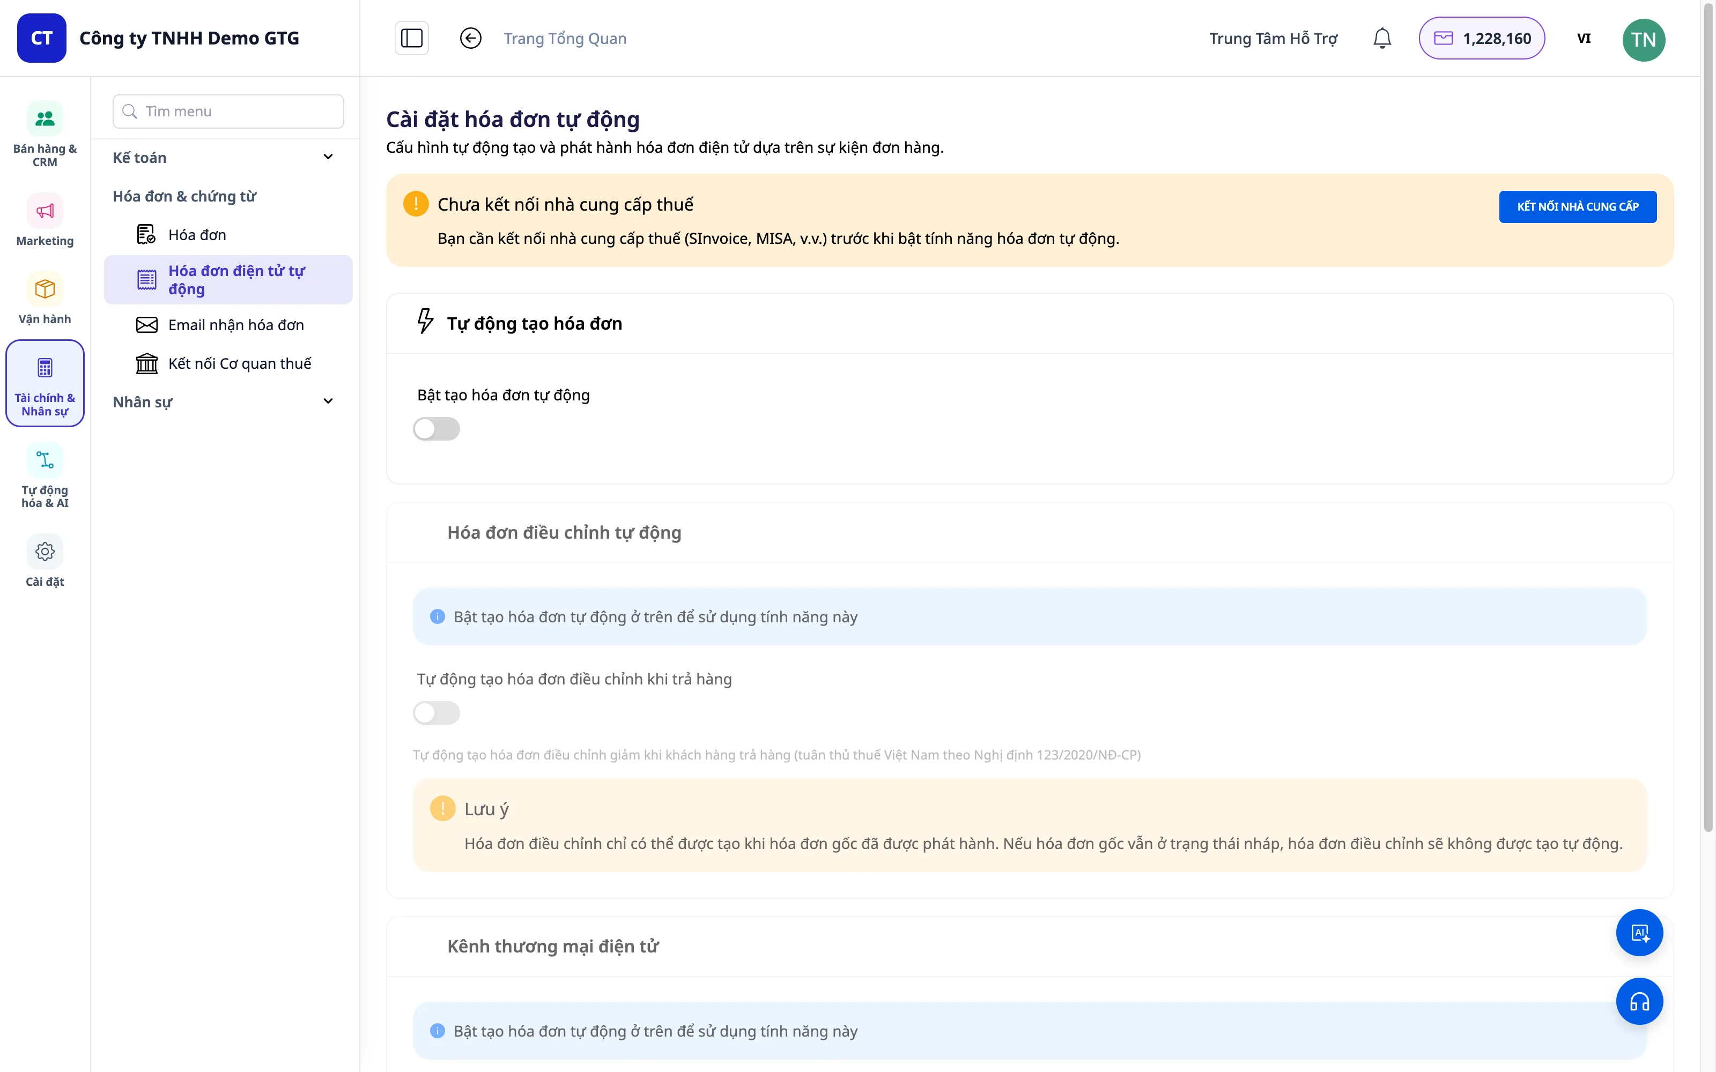Focus the Tìm menu search field

click(x=227, y=111)
